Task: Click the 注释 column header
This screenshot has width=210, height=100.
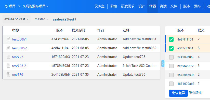Action: (126, 30)
